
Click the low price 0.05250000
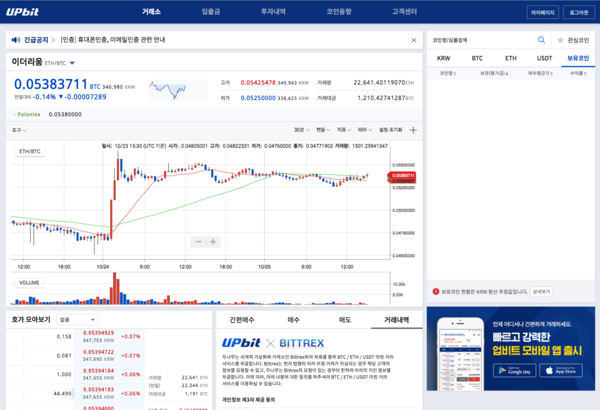pyautogui.click(x=258, y=98)
